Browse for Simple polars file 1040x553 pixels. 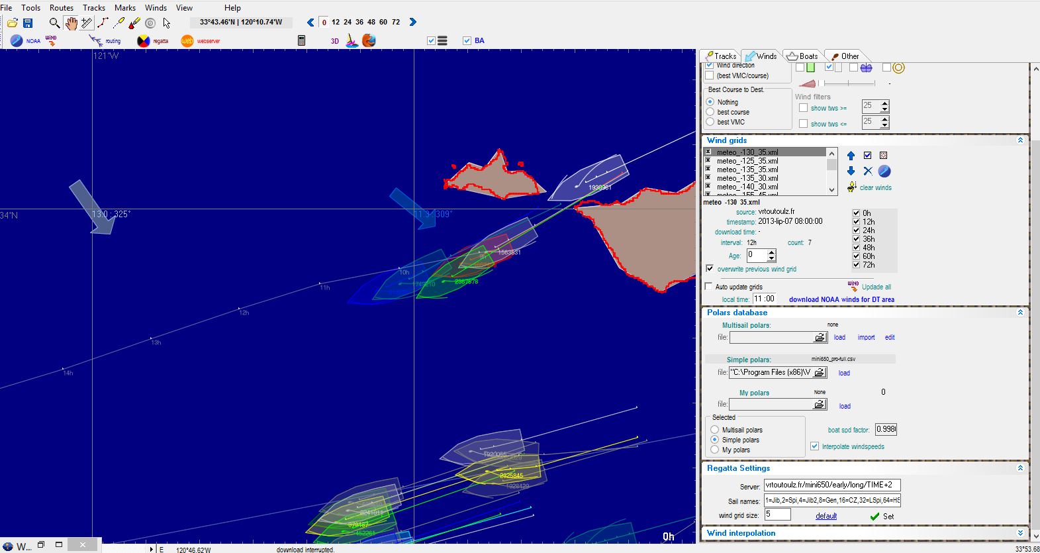tap(820, 372)
